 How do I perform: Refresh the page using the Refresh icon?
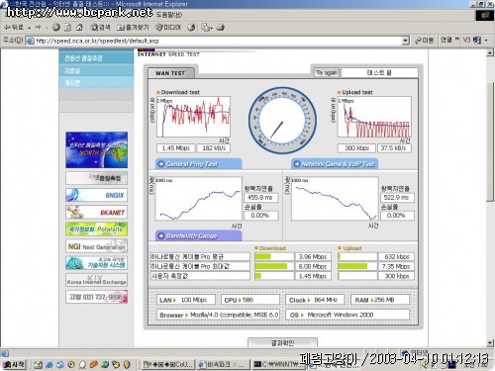[x=67, y=28]
